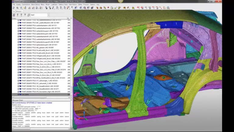Click the tree panel horizontal scrollbar thumb
This screenshot has height=132, width=234.
tap(30, 97)
